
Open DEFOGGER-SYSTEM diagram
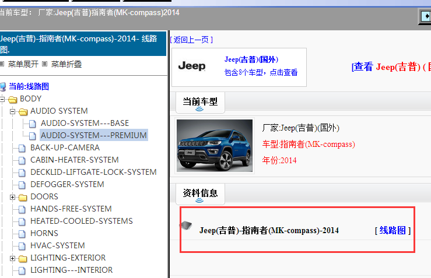[x=67, y=184]
